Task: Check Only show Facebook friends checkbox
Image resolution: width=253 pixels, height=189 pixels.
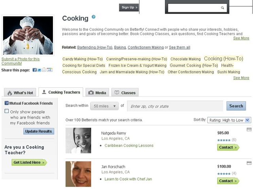Action: (x=7, y=111)
